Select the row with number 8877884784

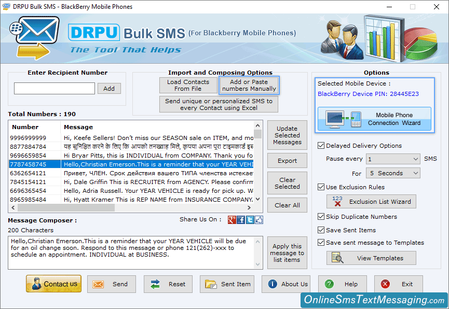tap(131, 147)
